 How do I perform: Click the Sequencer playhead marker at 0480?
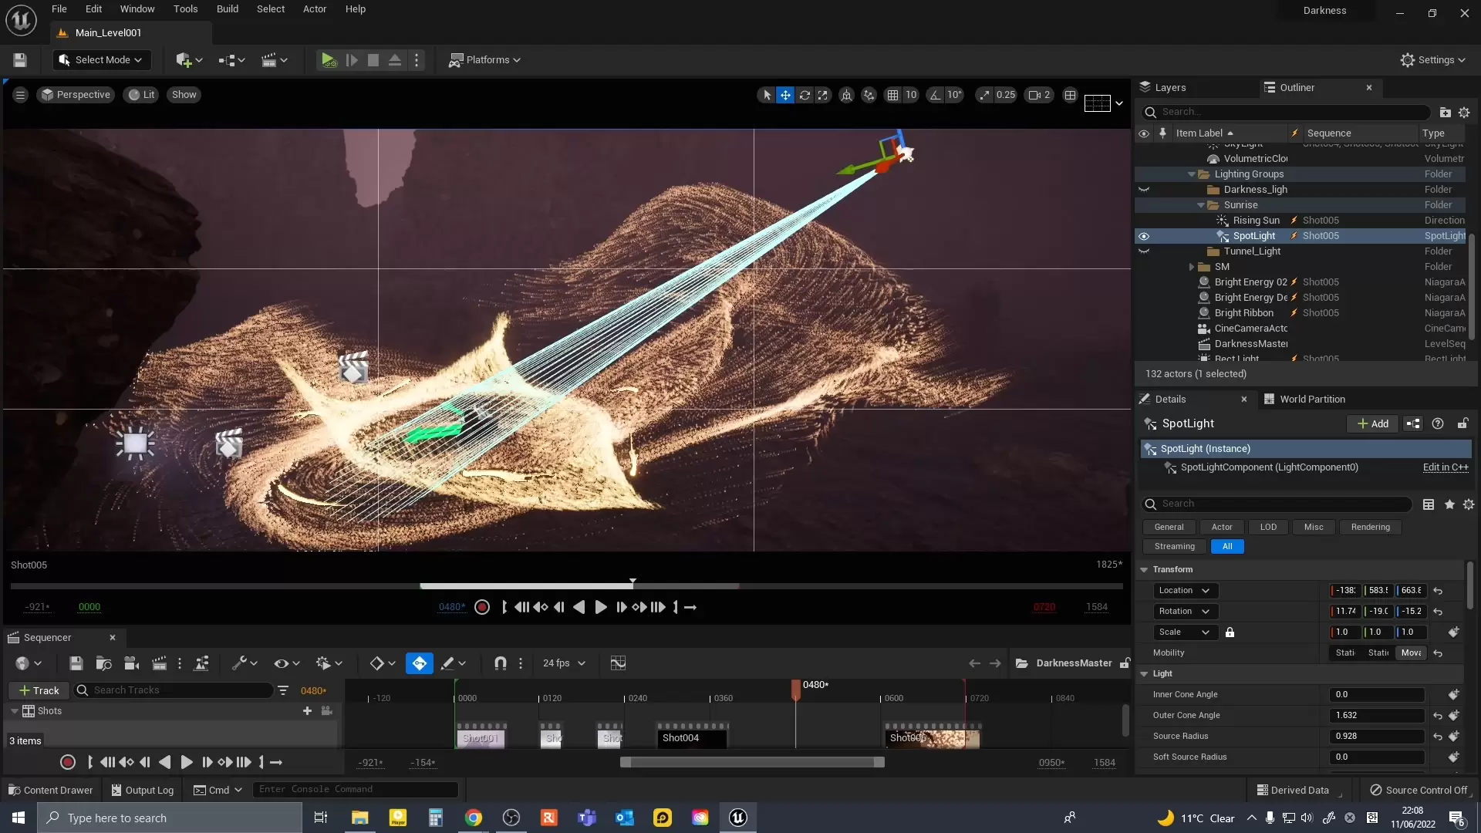point(796,686)
